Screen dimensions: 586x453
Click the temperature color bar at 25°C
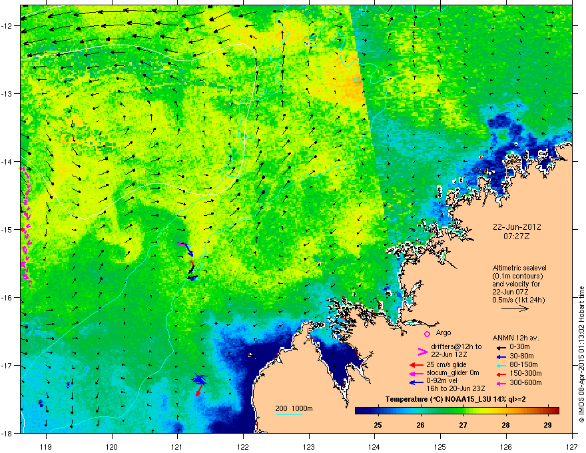coord(378,410)
